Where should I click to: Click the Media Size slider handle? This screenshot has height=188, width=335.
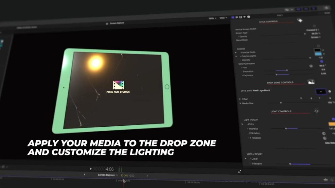point(281,103)
